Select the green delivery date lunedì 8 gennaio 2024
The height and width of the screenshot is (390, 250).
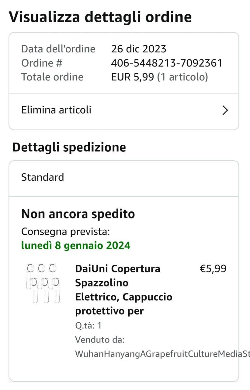point(76,245)
